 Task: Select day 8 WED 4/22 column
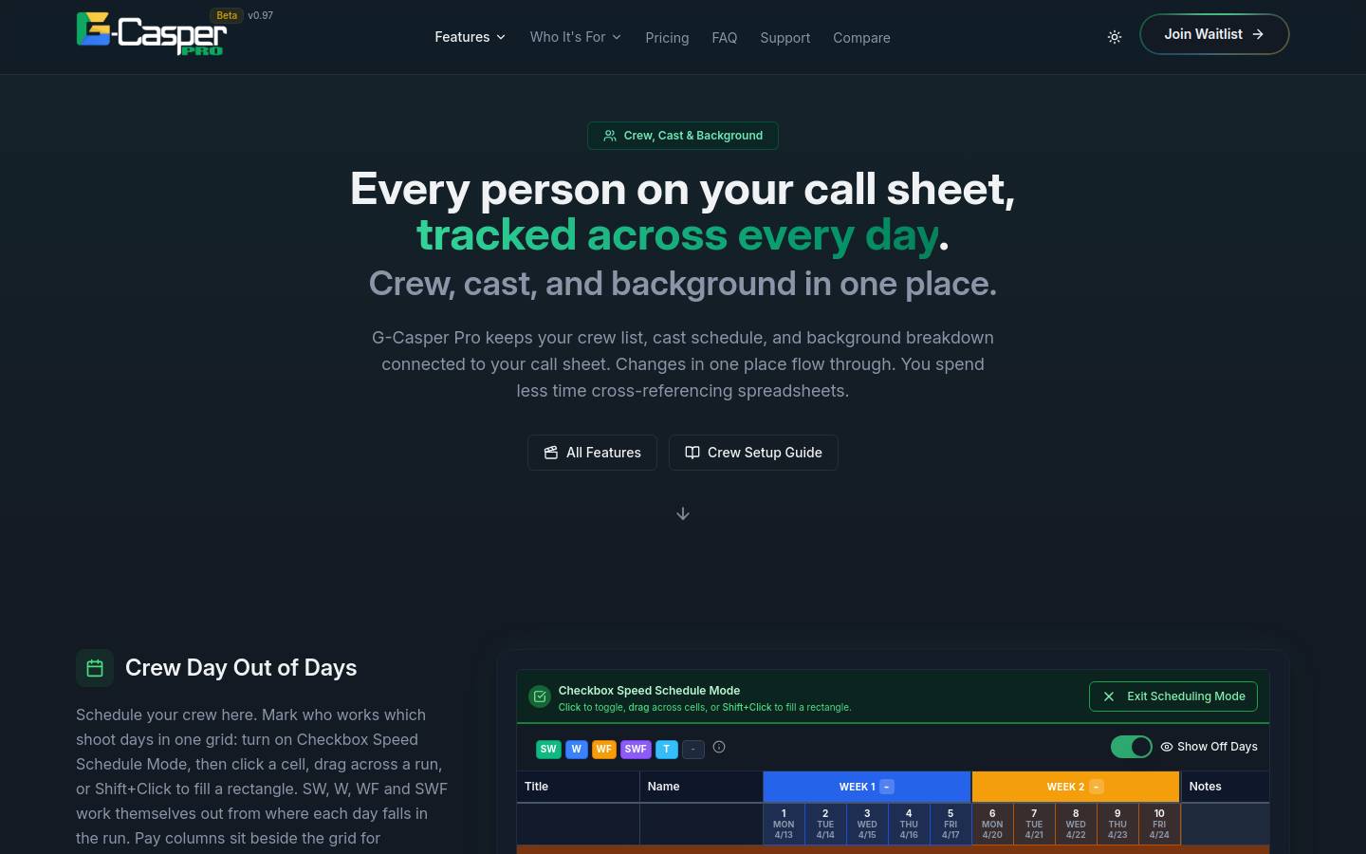(1076, 824)
